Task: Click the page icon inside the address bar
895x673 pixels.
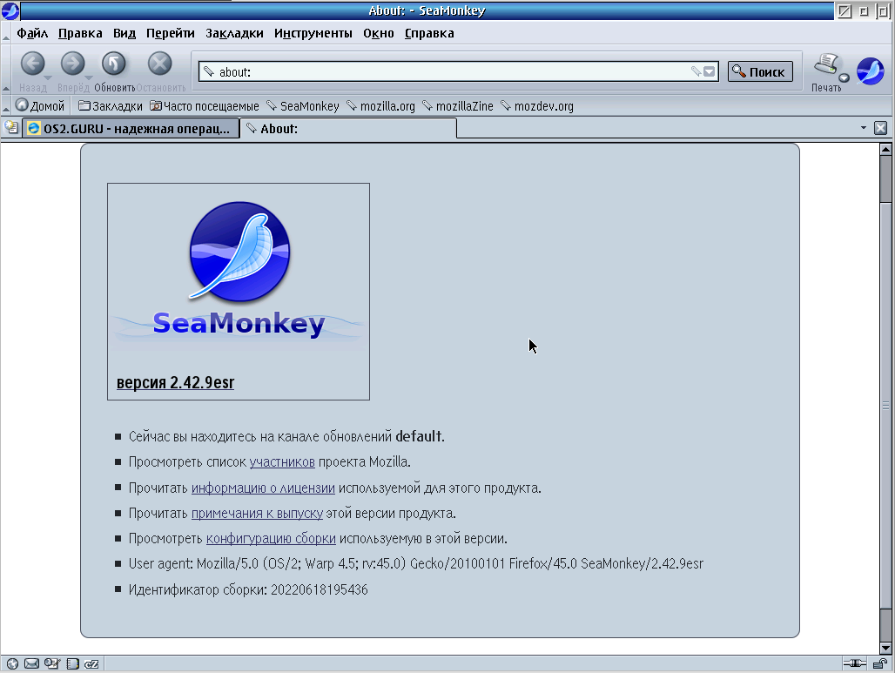Action: pyautogui.click(x=209, y=72)
